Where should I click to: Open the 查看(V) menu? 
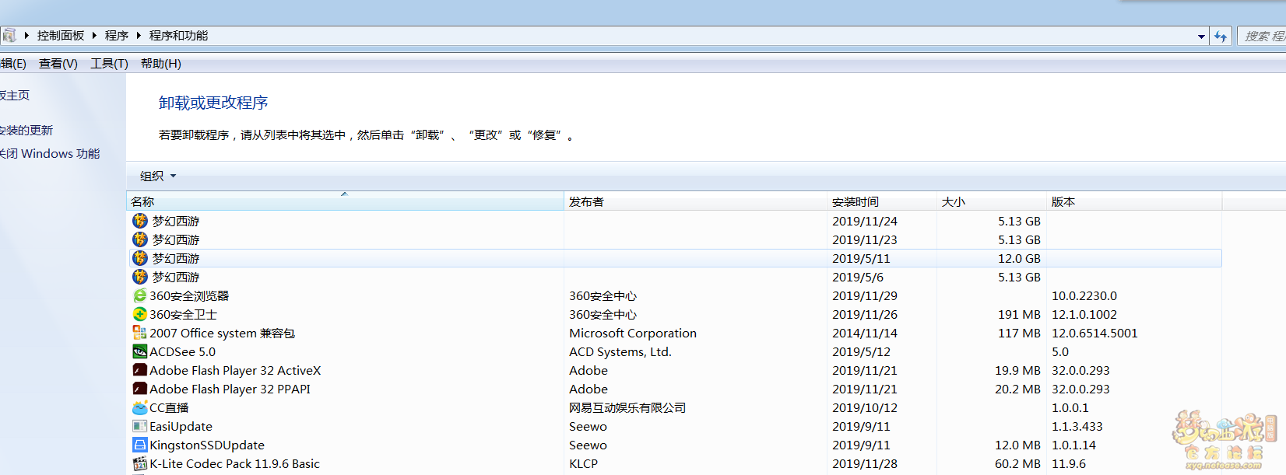click(58, 64)
